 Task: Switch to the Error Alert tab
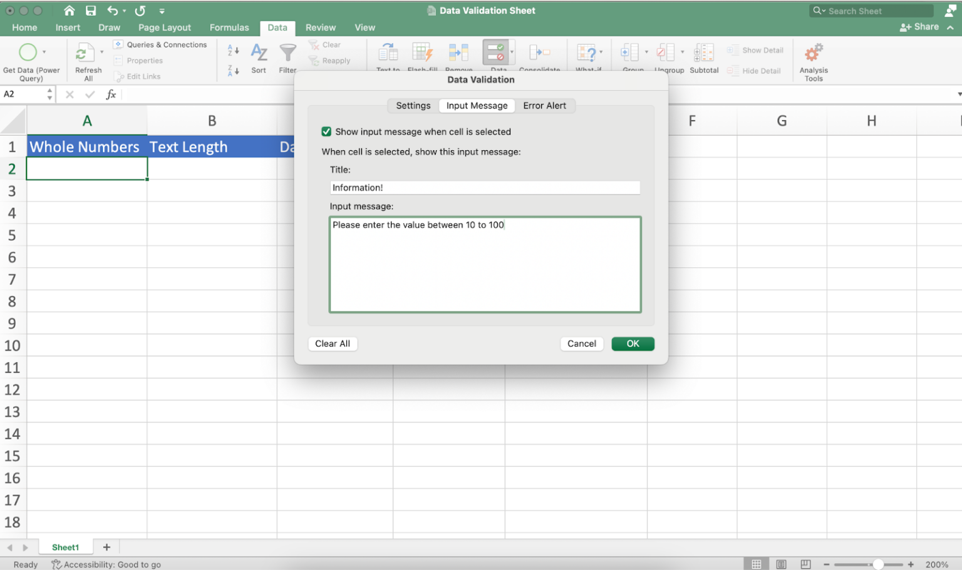pyautogui.click(x=545, y=105)
